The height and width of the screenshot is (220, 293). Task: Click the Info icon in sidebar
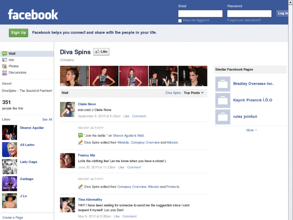point(4,60)
